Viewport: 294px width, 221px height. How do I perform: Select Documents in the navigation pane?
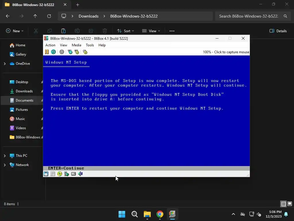click(x=22, y=100)
